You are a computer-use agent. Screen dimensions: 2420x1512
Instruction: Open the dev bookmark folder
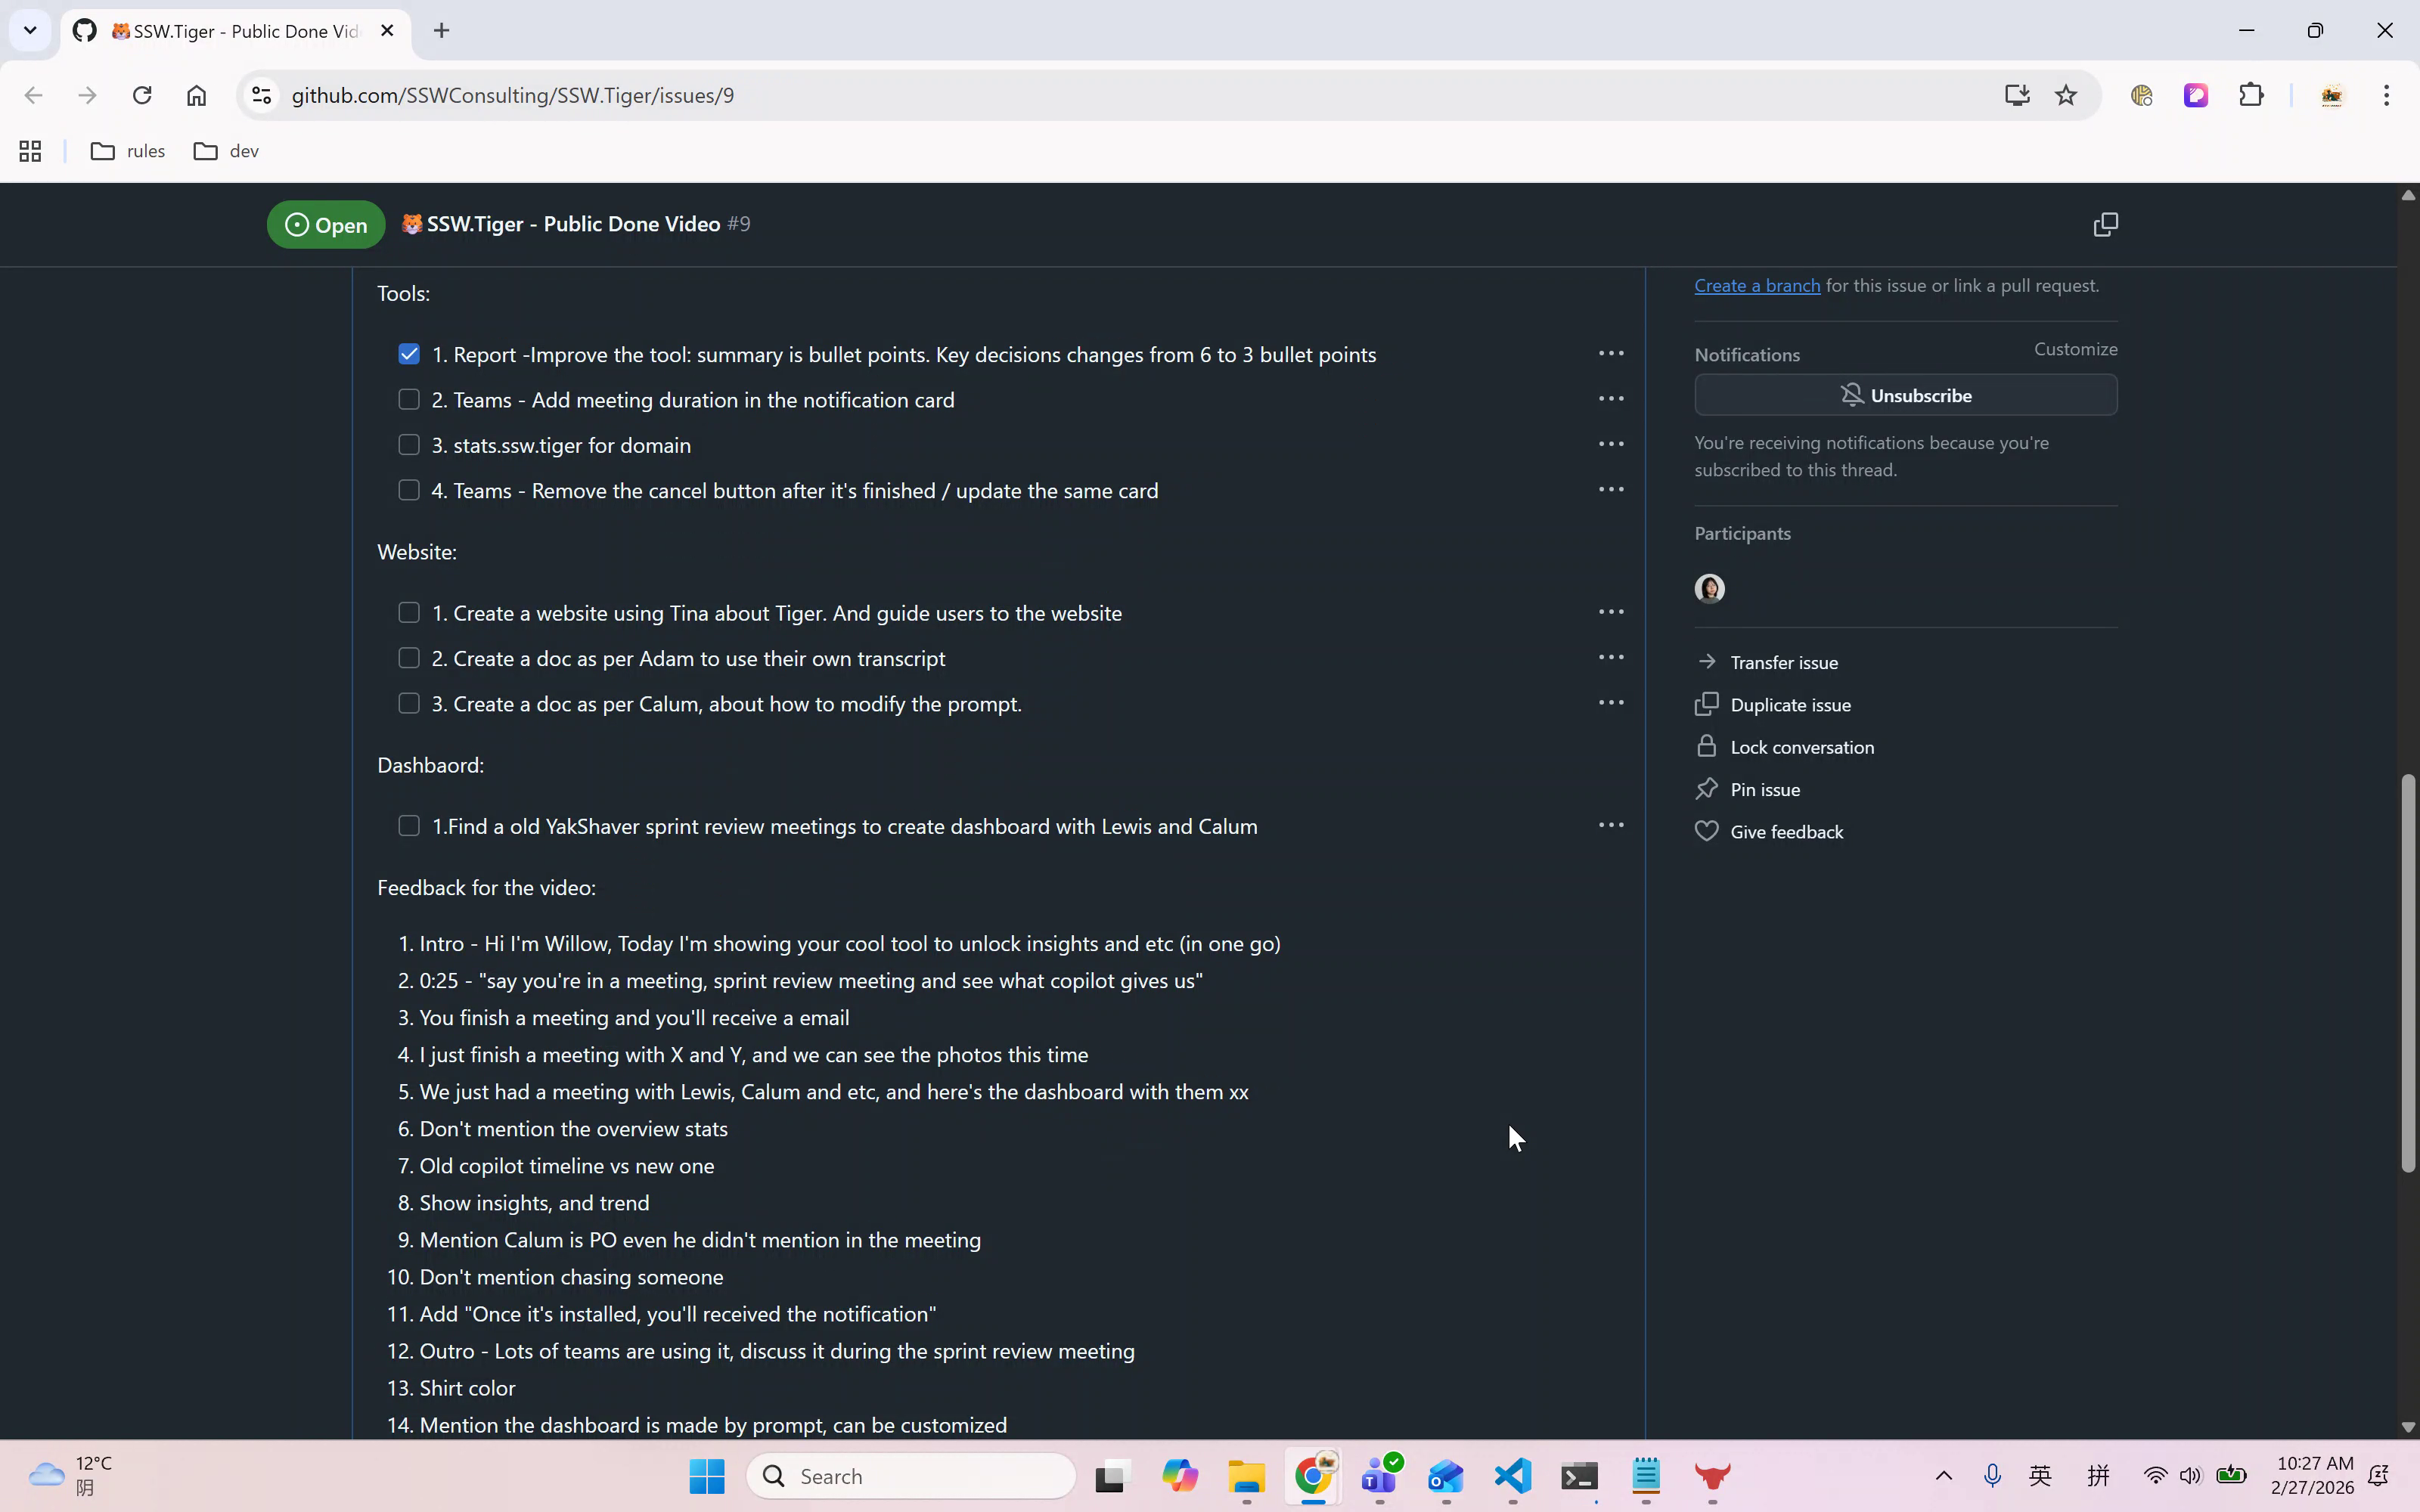click(x=226, y=151)
